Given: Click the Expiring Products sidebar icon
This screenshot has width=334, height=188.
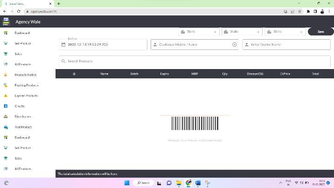Looking at the screenshot, I should tap(6, 85).
